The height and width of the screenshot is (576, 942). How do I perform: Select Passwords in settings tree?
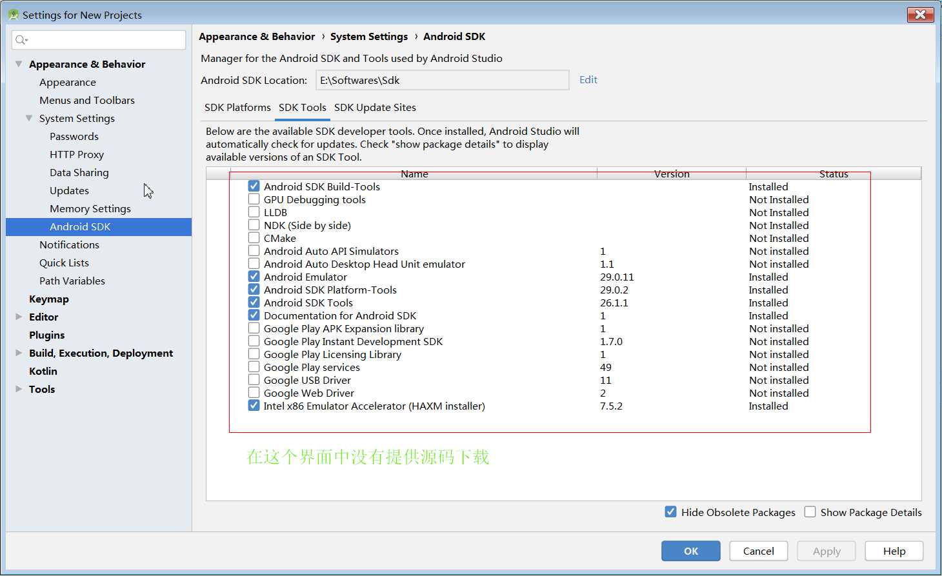74,136
